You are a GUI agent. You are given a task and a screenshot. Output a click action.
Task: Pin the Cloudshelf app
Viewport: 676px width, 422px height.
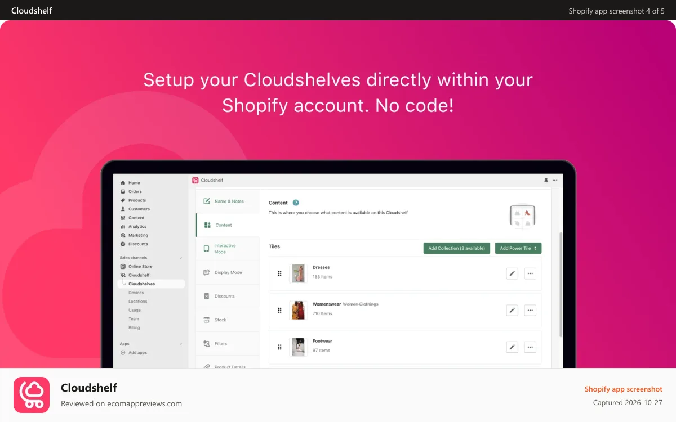(x=546, y=180)
